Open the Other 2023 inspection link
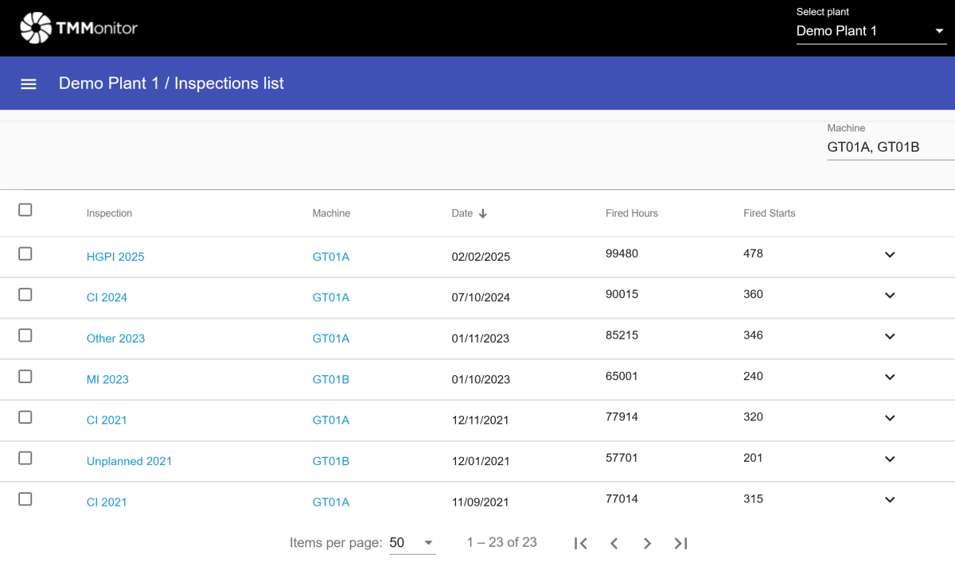Image resolution: width=955 pixels, height=566 pixels. point(115,339)
